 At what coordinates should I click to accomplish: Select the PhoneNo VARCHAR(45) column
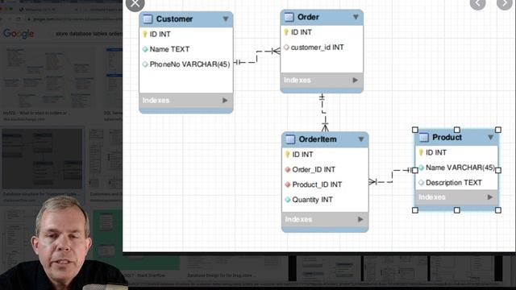click(189, 64)
